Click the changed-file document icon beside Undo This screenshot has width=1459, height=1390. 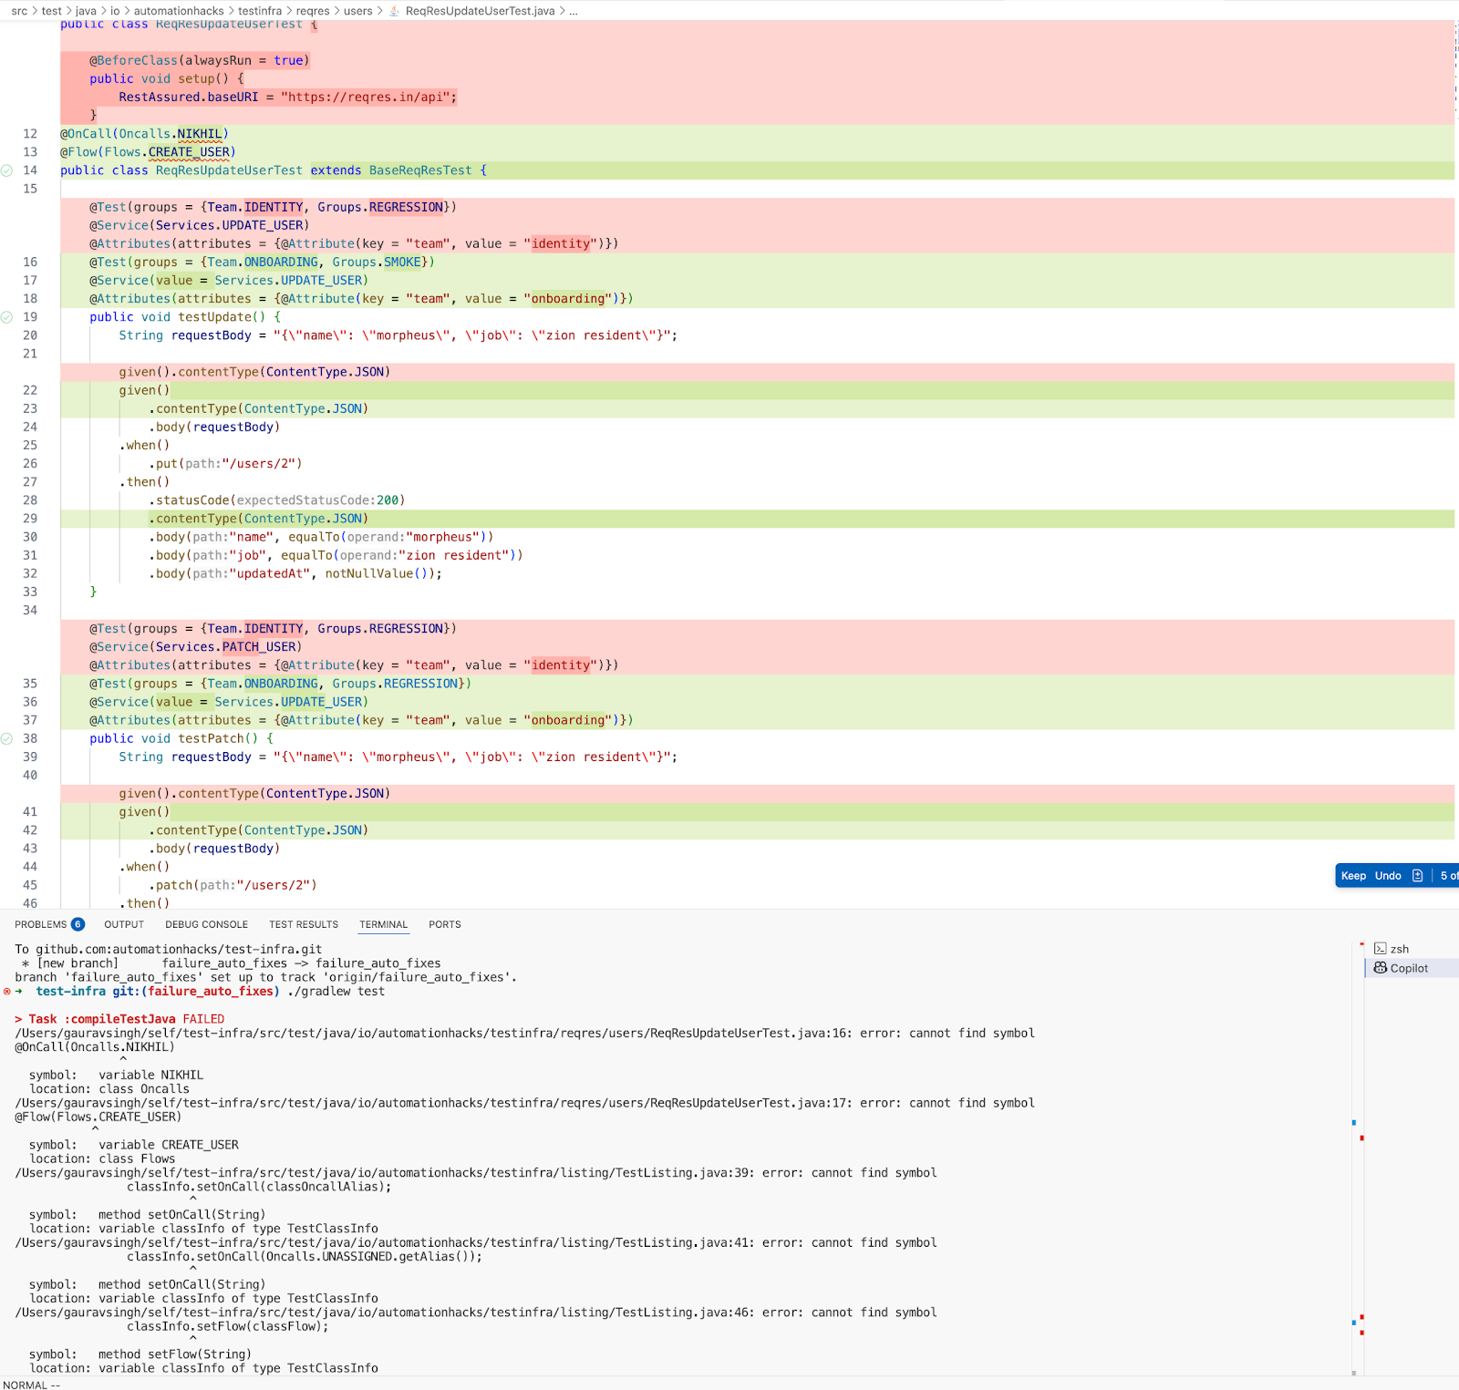point(1416,875)
